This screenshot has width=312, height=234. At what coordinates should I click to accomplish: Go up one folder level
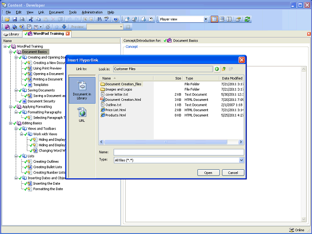click(224, 69)
